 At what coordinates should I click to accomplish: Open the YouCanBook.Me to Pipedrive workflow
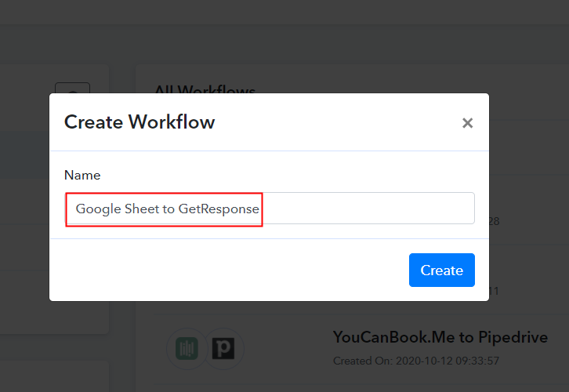click(440, 337)
